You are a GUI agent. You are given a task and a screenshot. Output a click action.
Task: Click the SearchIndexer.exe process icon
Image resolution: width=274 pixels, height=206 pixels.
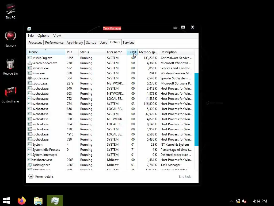click(30, 63)
